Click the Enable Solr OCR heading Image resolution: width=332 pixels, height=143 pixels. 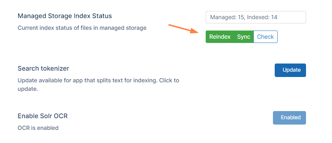point(43,116)
